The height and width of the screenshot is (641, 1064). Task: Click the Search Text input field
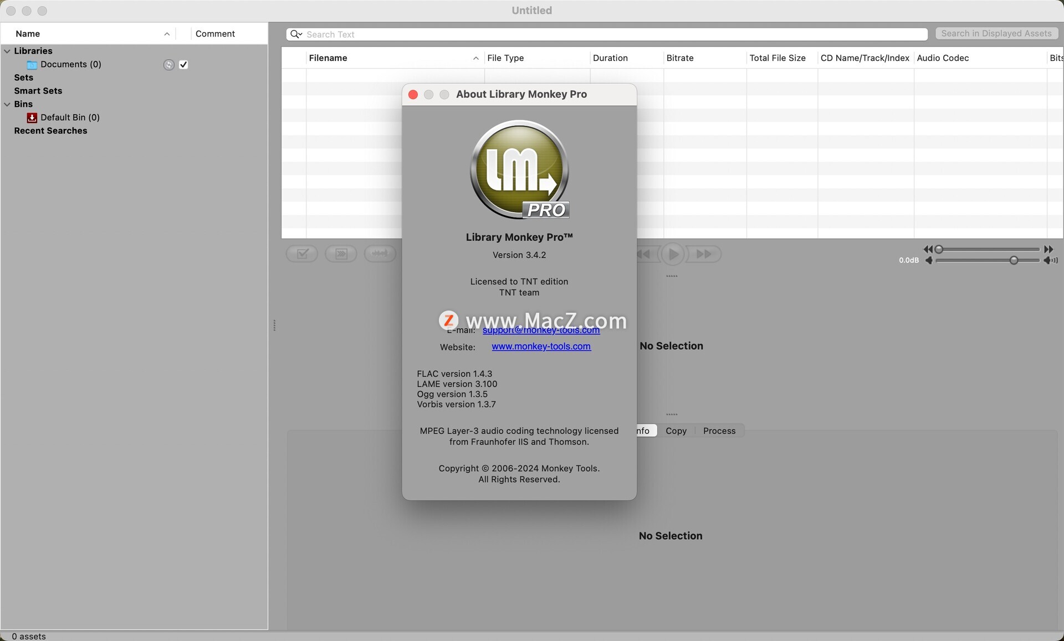607,34
